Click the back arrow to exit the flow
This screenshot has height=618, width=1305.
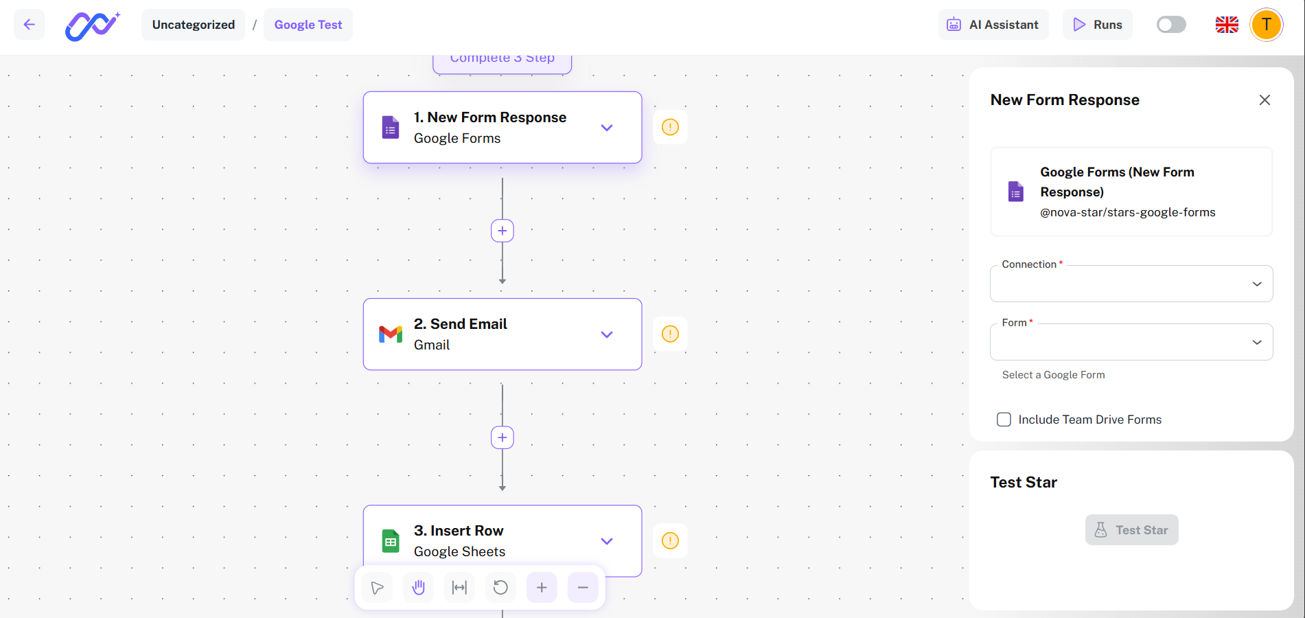point(29,24)
